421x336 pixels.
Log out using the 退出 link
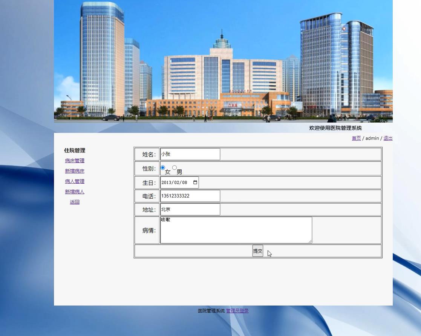coord(388,138)
